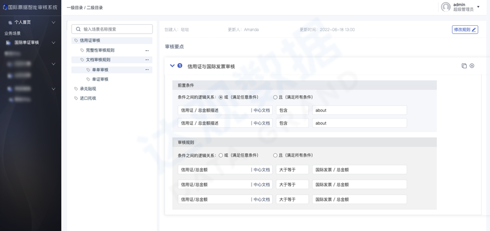Screen dimensions: 490x231
Task: Open the admin account dropdown arrow
Action: [x=478, y=7]
